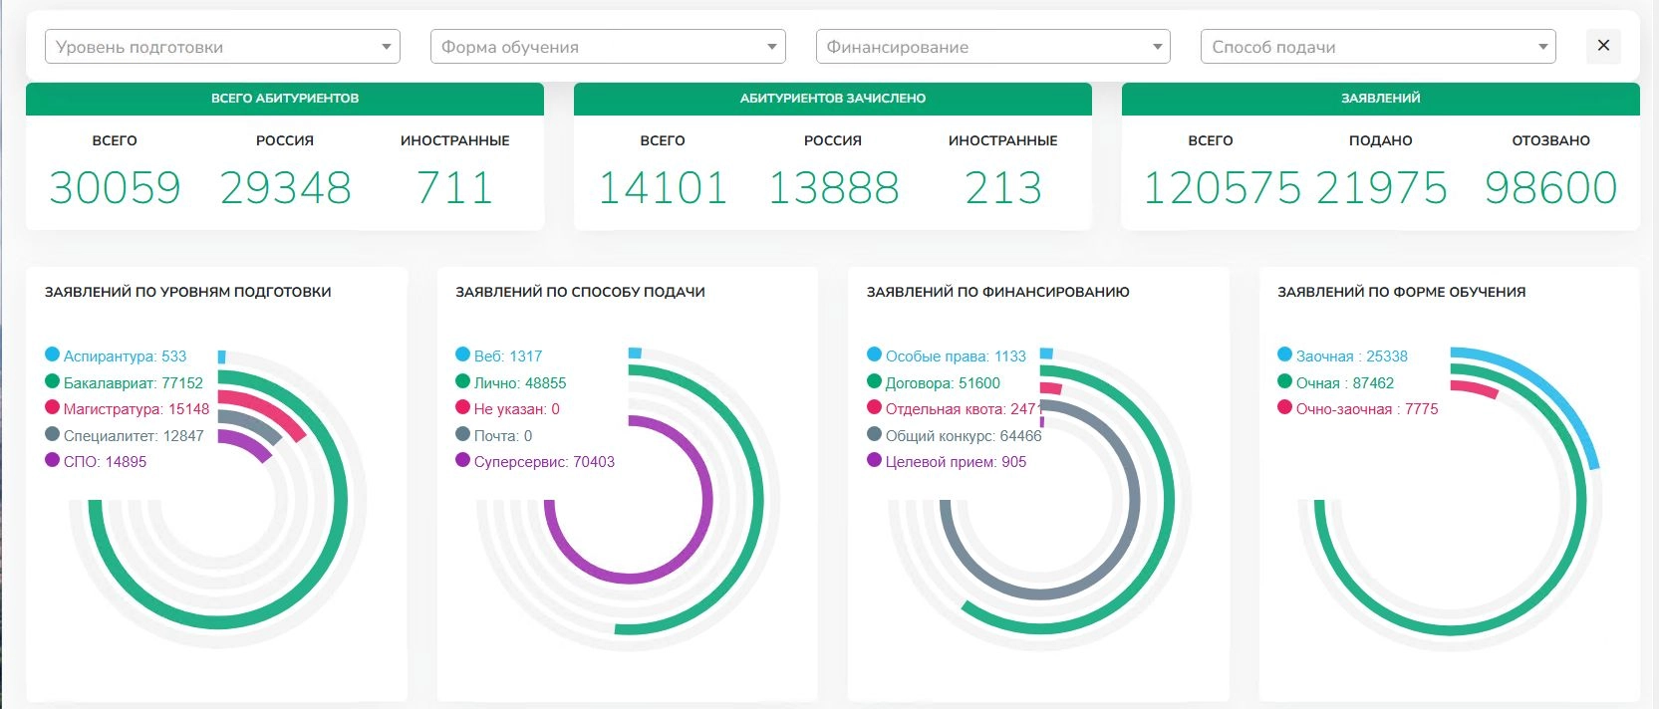Click the blue Веб legend dot
The height and width of the screenshot is (709, 1659).
462,354
